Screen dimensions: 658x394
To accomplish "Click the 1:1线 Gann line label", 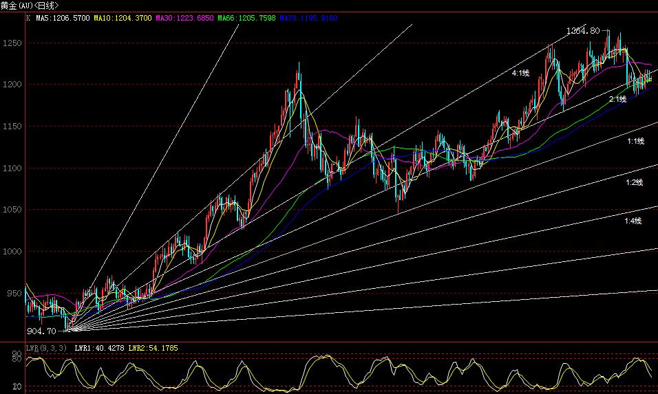I will 635,141.
